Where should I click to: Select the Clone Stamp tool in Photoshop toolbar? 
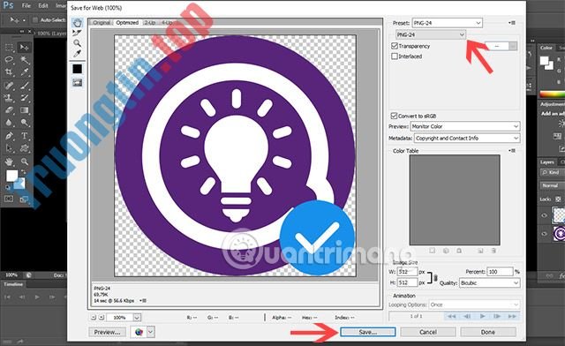tap(9, 98)
